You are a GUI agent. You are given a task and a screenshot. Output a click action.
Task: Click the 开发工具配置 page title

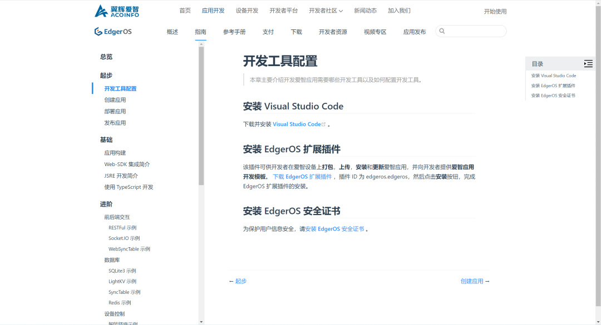[280, 61]
